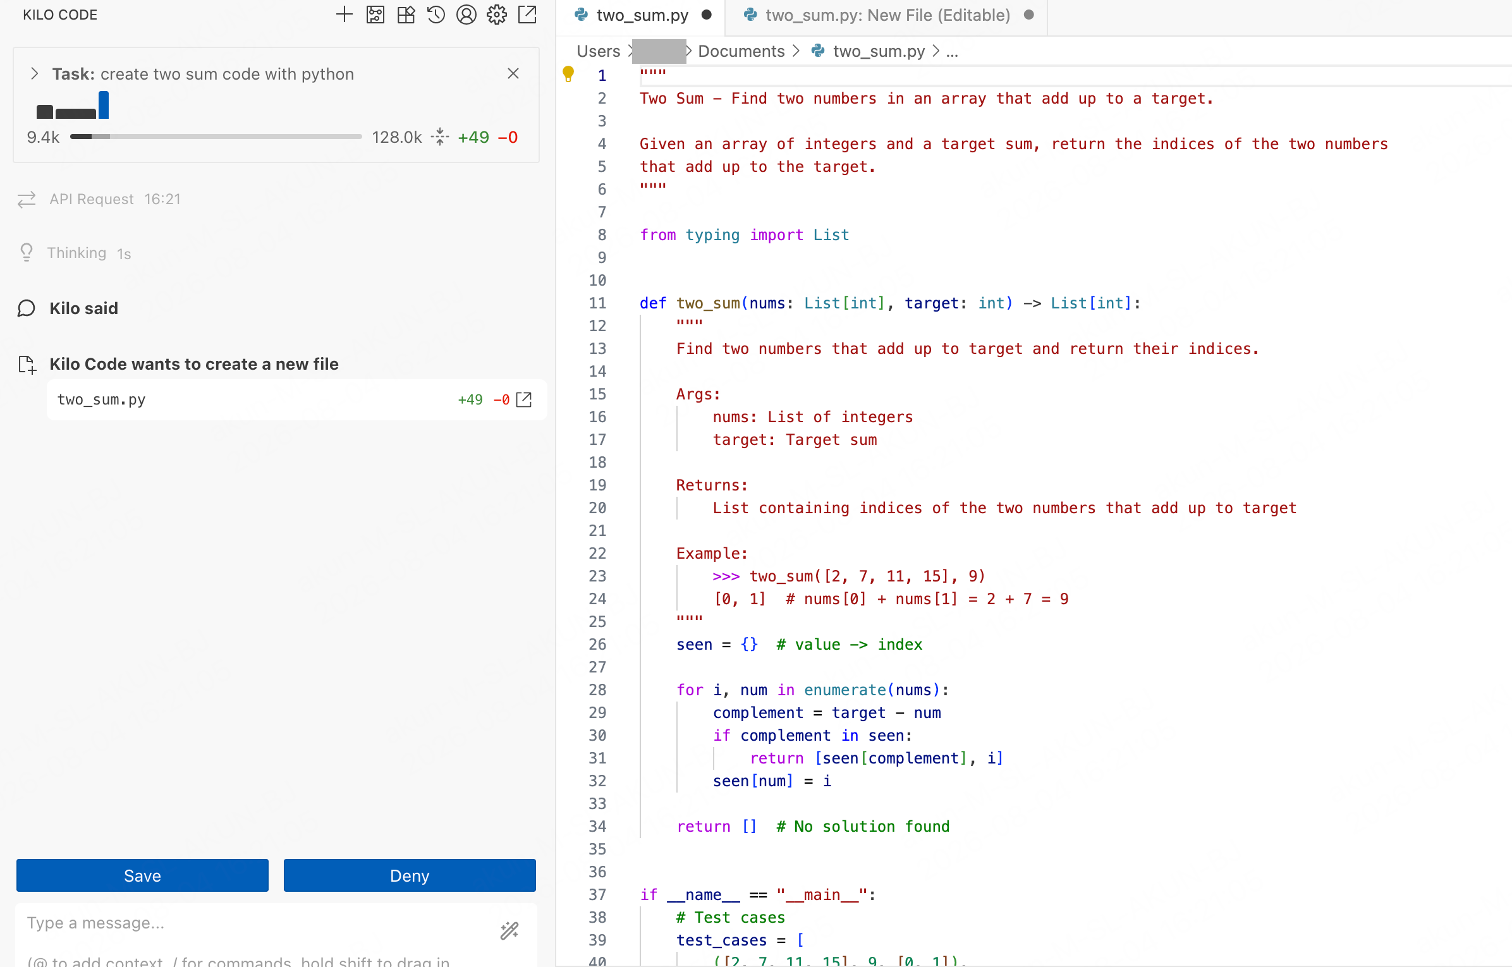Open two_sum.py diff via external icon
Screen dimensions: 1512x967
(524, 399)
